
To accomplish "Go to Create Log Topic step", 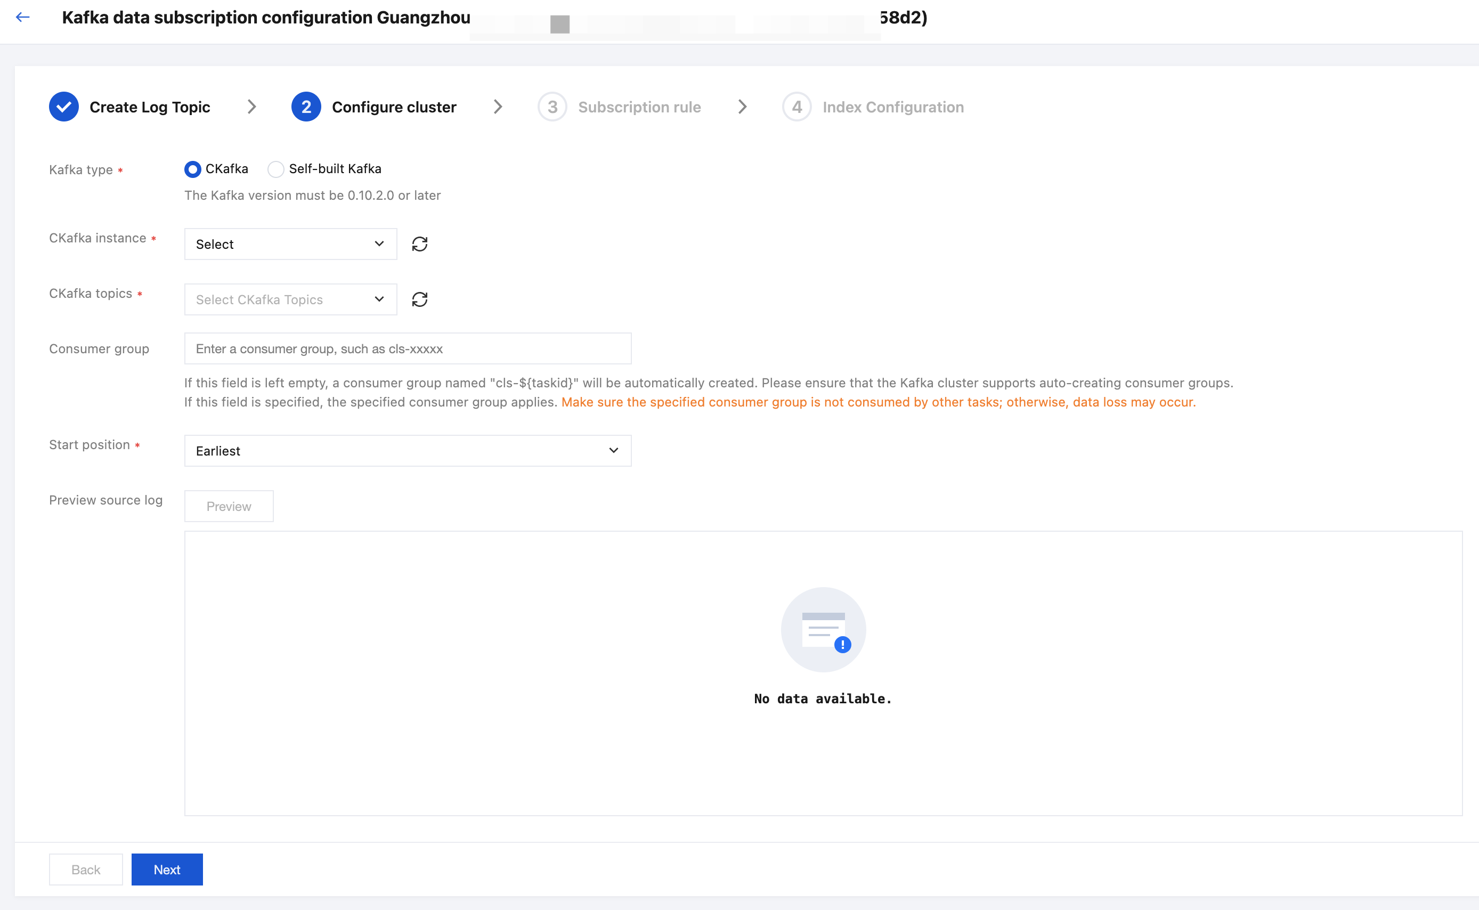I will (x=150, y=107).
